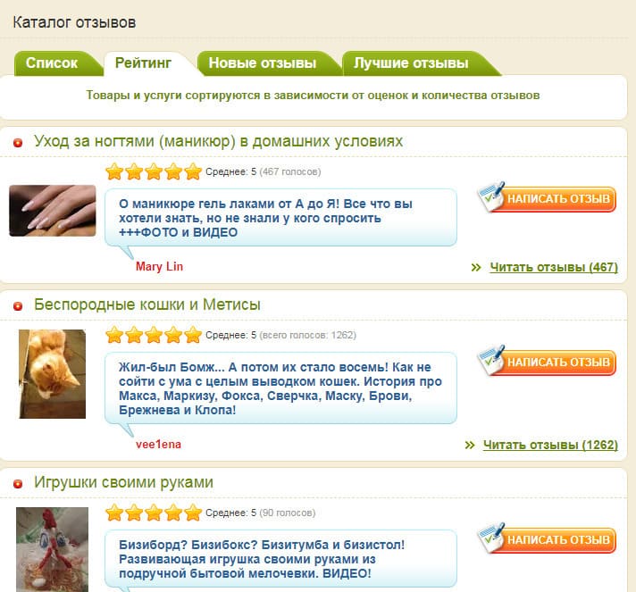The width and height of the screenshot is (636, 592).
Task: Open author profile Mary Lin
Action: click(159, 266)
